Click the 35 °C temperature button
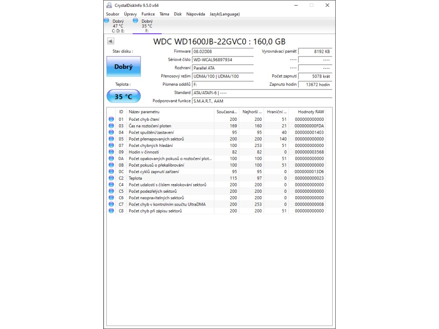This screenshot has width=439, height=329. (123, 96)
